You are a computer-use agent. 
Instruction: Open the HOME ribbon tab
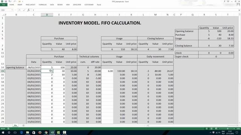(12, 5)
